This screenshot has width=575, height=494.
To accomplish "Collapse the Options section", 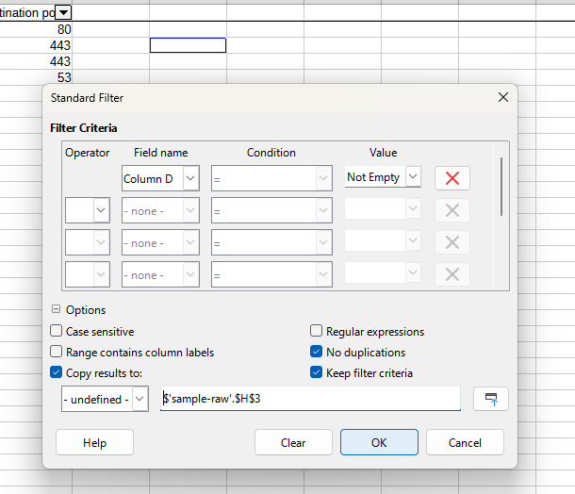I will point(56,310).
